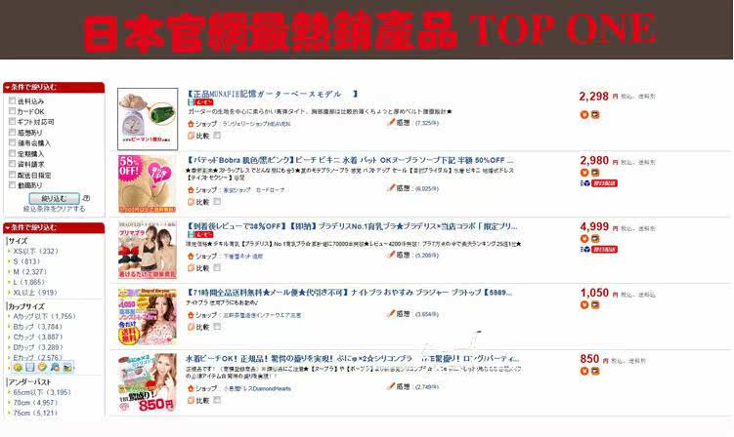Click the save disk icon in floating toolbar
The image size is (734, 437).
30,368
